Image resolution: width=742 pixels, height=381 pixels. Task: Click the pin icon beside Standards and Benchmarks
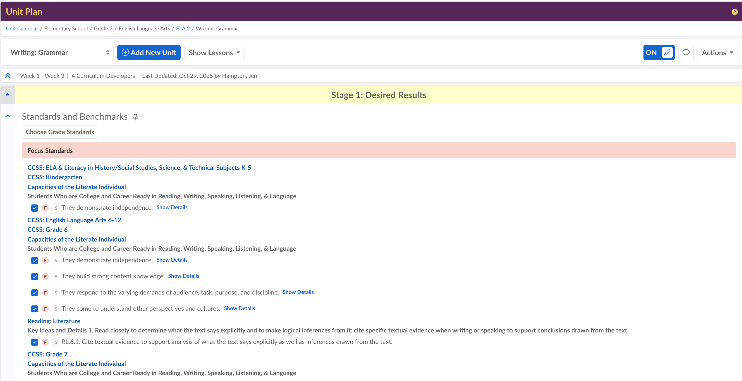click(135, 117)
